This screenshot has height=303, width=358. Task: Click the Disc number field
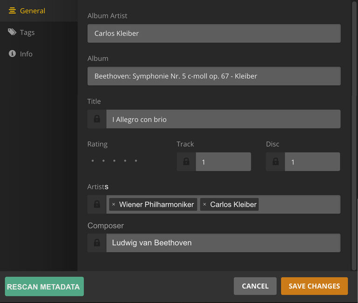[x=312, y=162]
